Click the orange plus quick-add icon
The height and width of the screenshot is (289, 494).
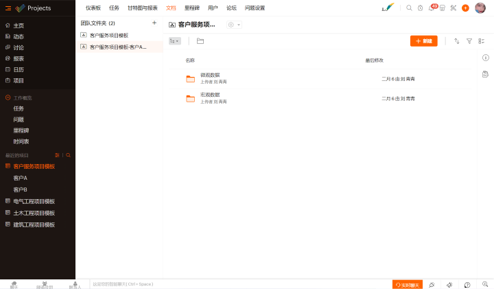(465, 8)
